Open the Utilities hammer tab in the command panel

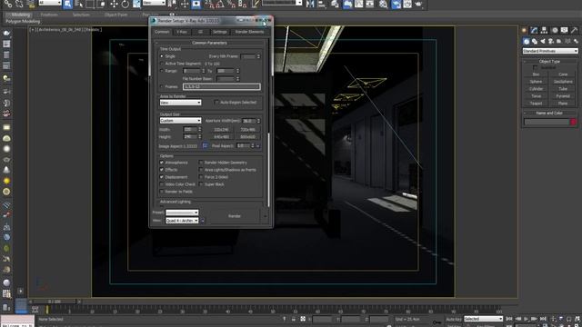[574, 30]
